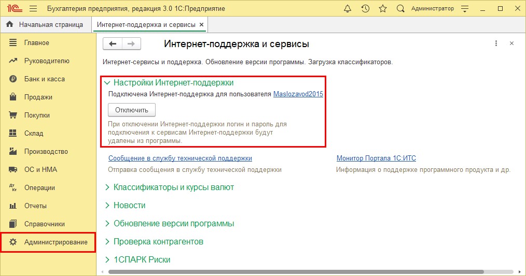526x276 pixels.
Task: Select the Интернет-поддержка и сервисы tab
Action: pos(146,24)
